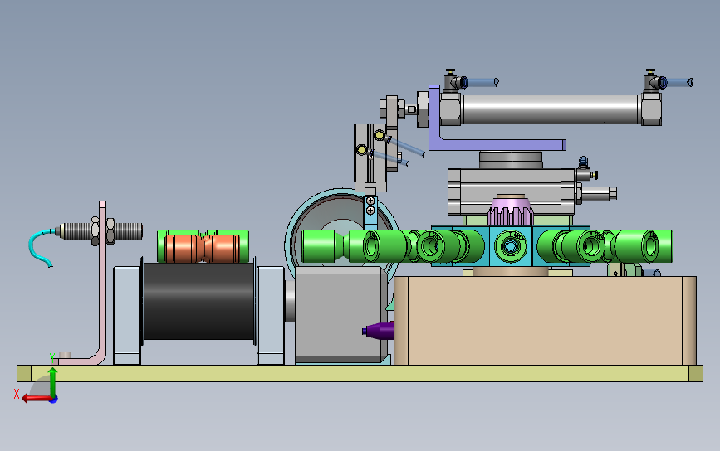Select the cyan sensor cable
Image resolution: width=720 pixels, height=451 pixels.
[x=41, y=248]
